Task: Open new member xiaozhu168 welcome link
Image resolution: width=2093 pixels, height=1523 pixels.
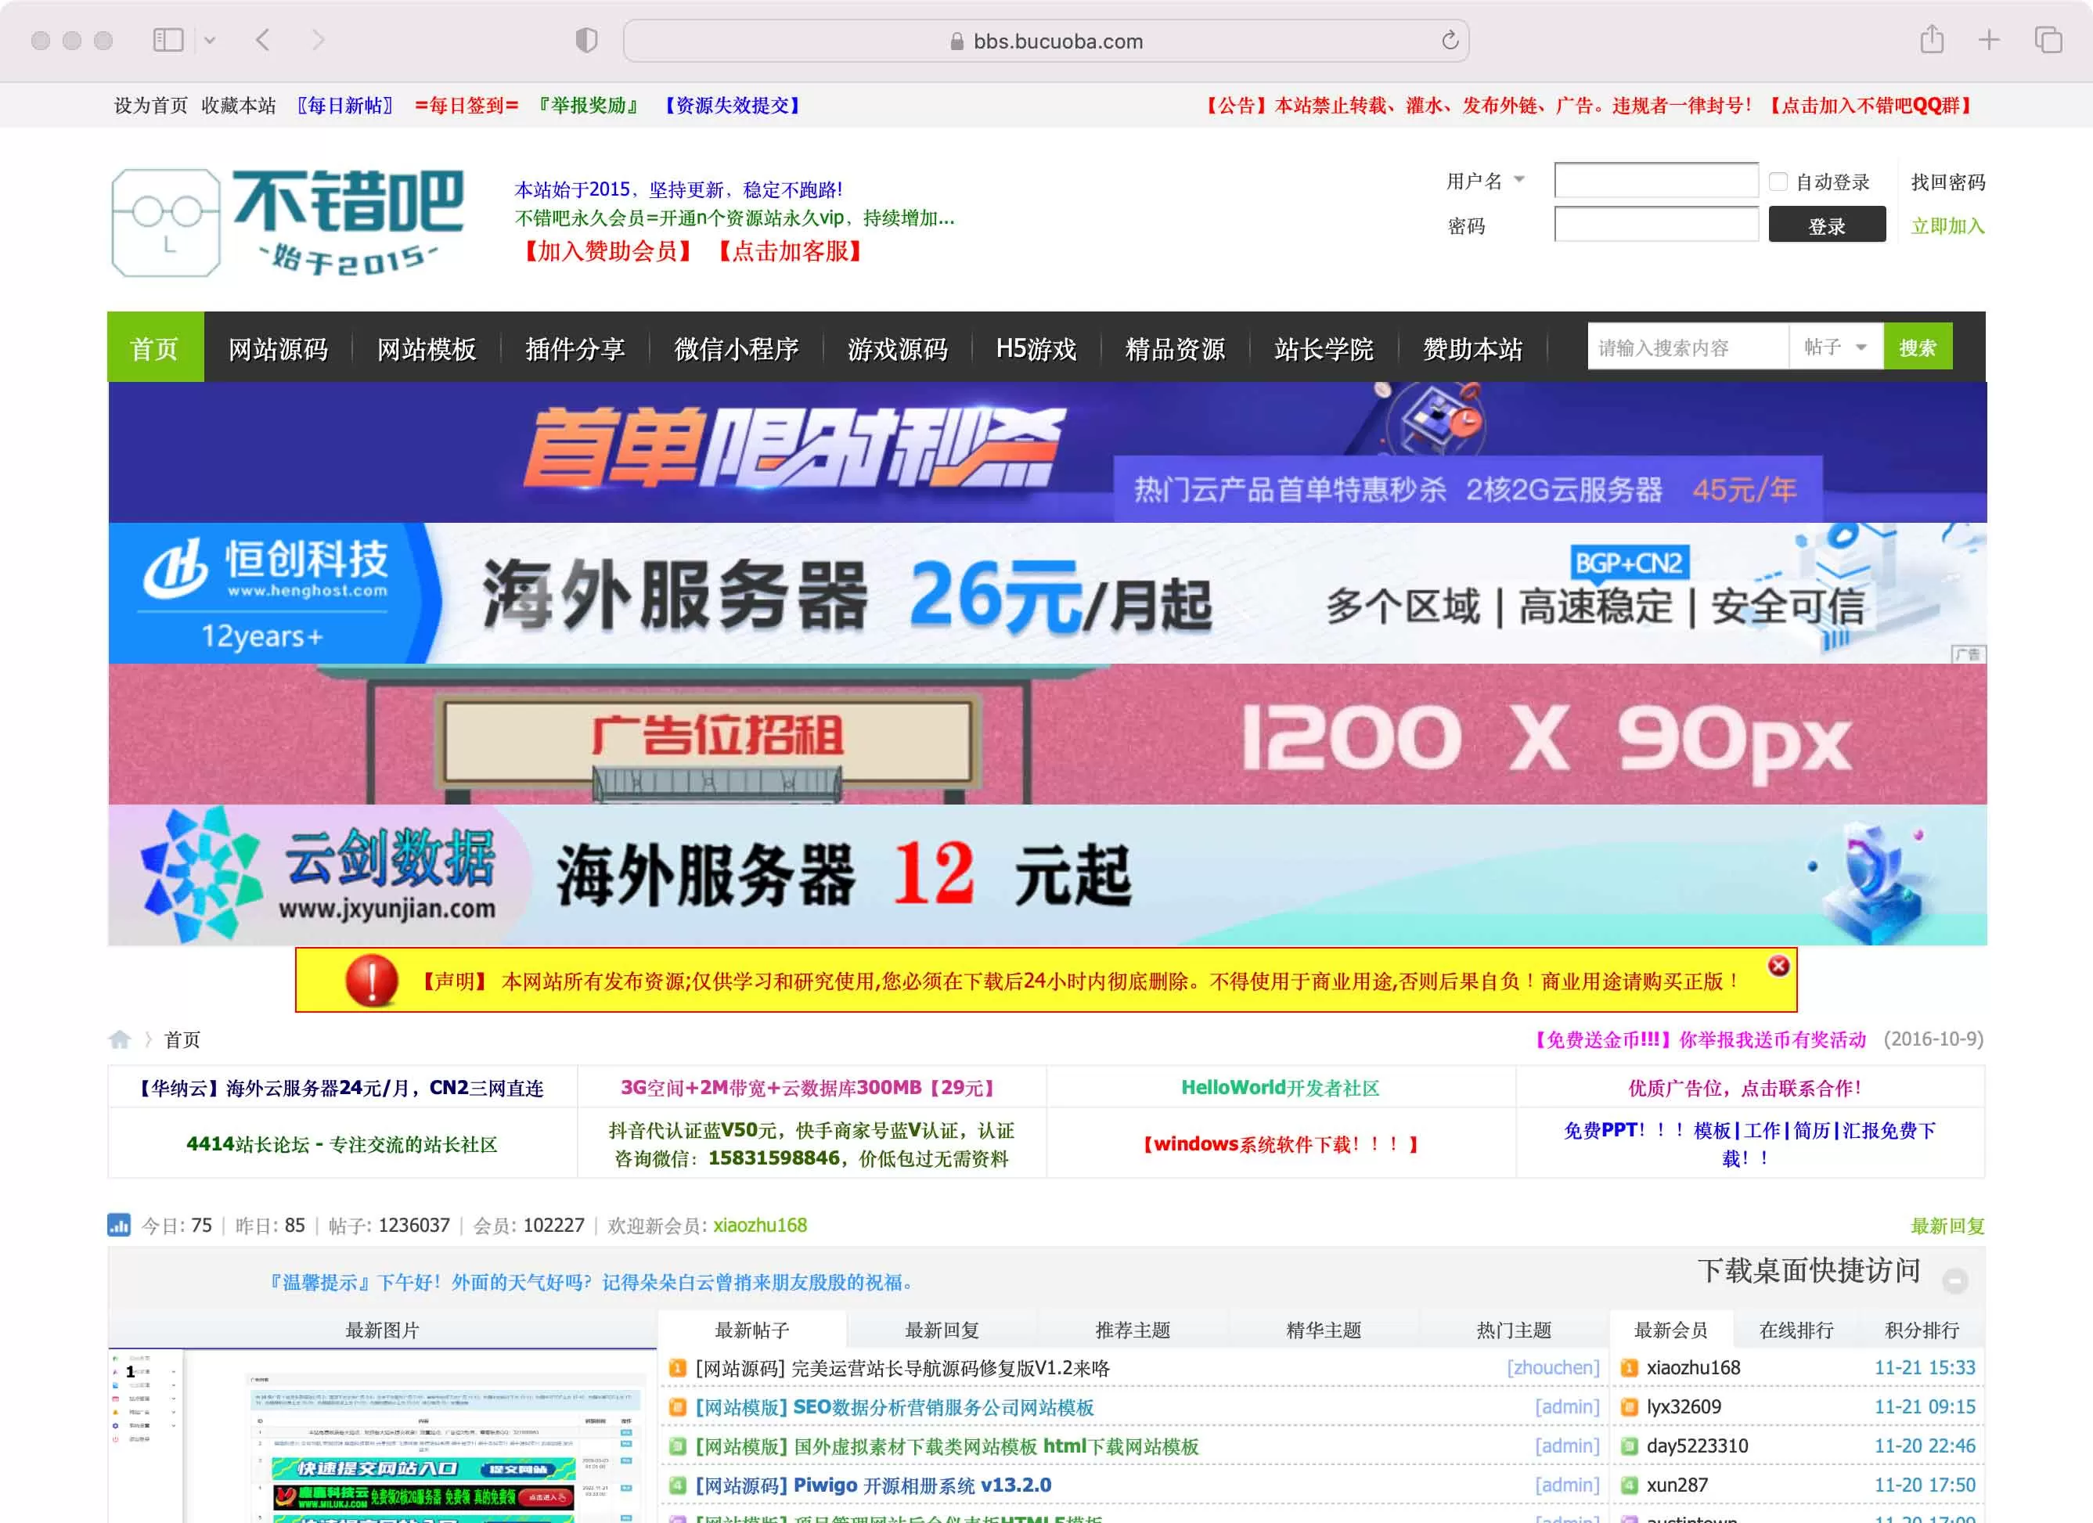Action: coord(759,1225)
